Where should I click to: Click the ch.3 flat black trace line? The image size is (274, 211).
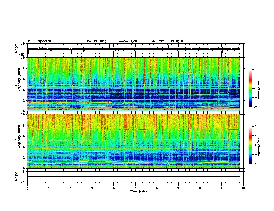pos(134,177)
